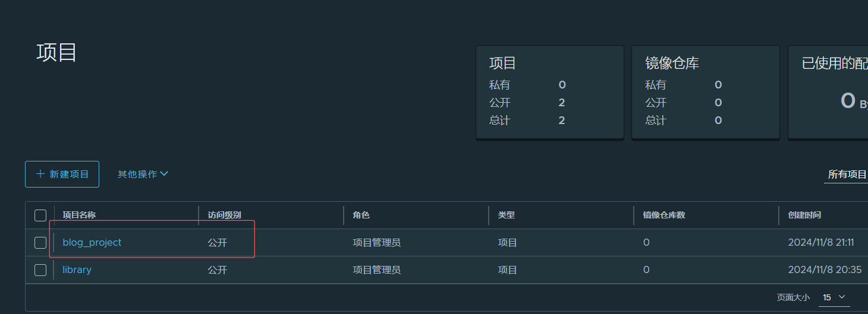
Task: Click the 项目 statistics card
Action: coord(549,93)
